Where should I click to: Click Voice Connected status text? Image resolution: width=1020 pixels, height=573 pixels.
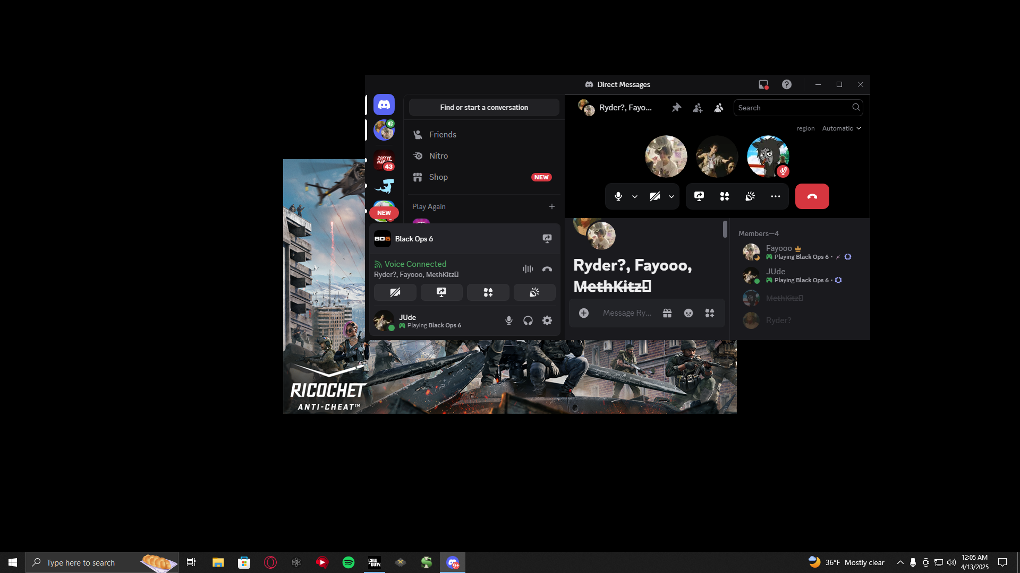coord(415,264)
